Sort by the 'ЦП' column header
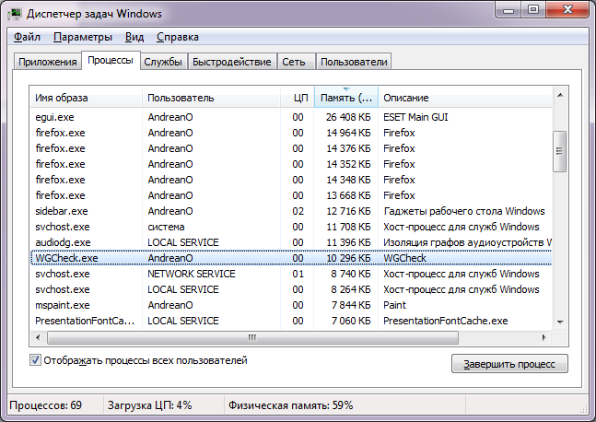The height and width of the screenshot is (422, 596). coord(298,98)
